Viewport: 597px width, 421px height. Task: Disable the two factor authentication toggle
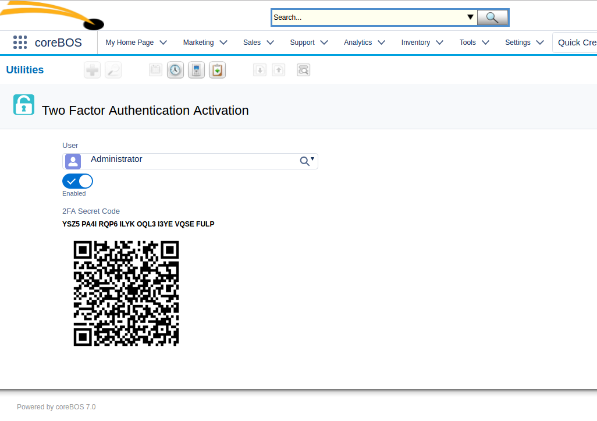click(77, 181)
